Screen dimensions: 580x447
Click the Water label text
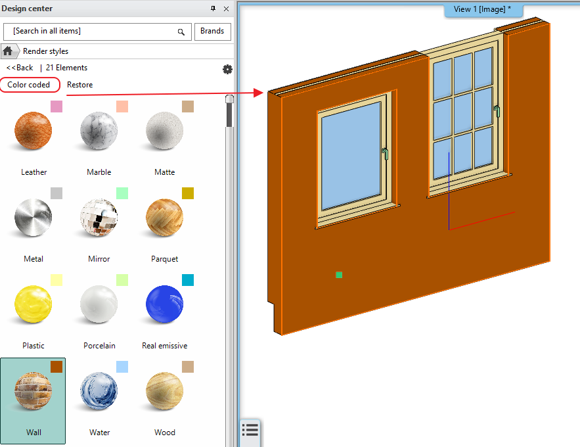pyautogui.click(x=99, y=433)
